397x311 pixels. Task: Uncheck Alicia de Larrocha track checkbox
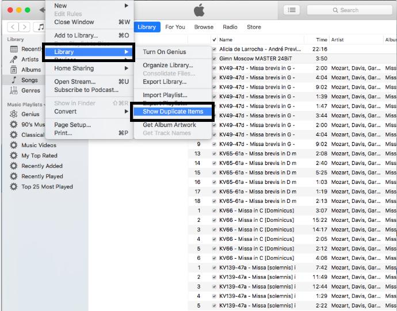[214, 49]
